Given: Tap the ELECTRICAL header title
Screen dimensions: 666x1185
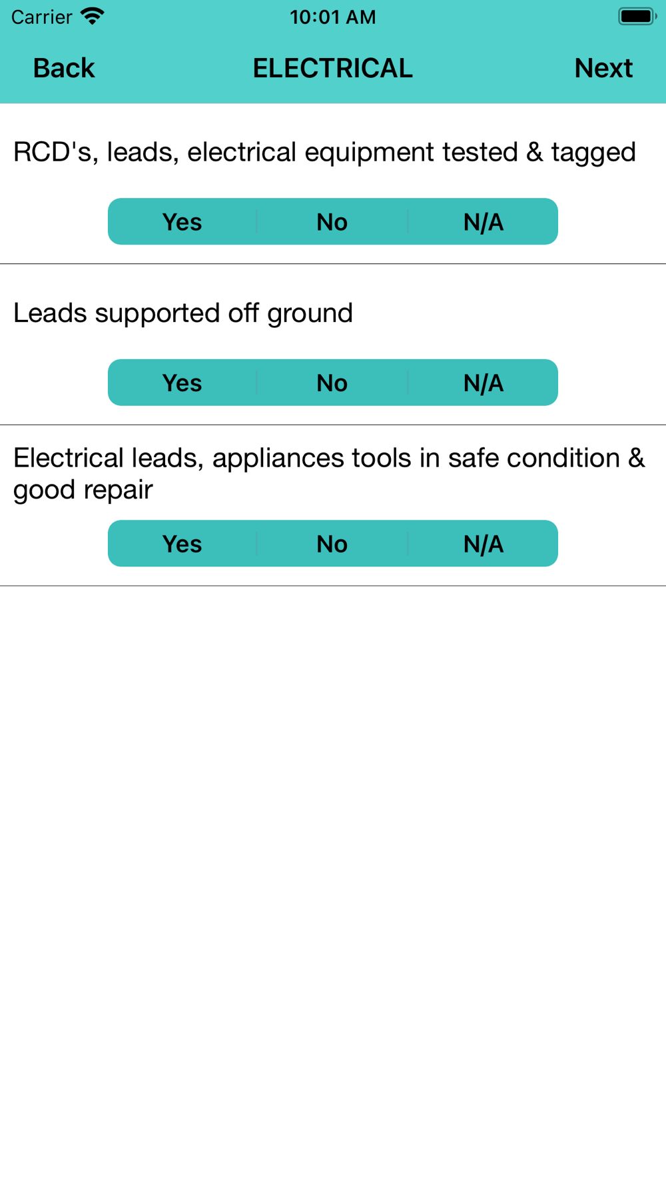Looking at the screenshot, I should coord(333,68).
